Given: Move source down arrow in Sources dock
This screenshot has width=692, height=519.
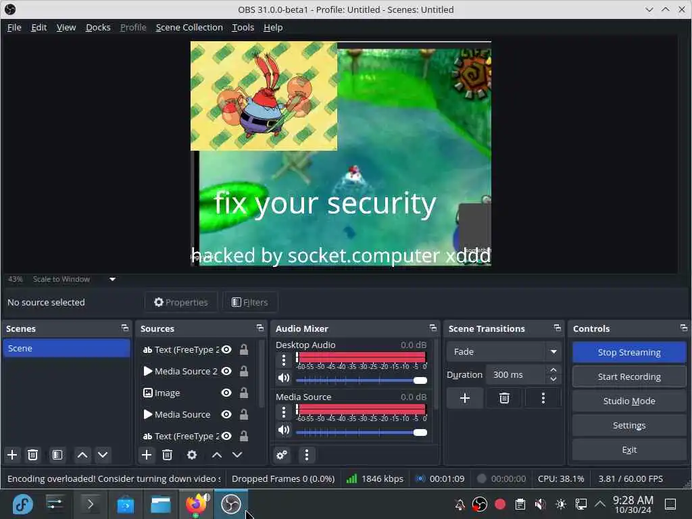Looking at the screenshot, I should pos(237,455).
